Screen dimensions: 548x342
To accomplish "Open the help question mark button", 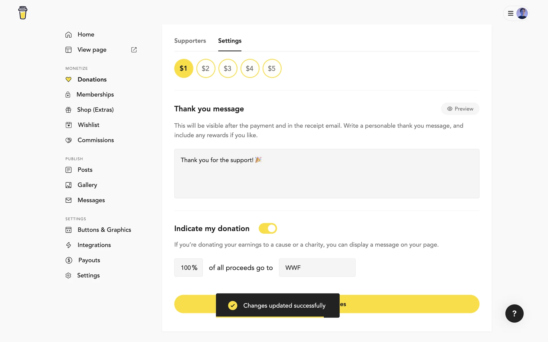I will click(x=514, y=313).
